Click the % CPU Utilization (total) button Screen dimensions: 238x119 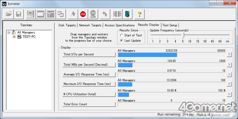pyautogui.click(x=89, y=94)
